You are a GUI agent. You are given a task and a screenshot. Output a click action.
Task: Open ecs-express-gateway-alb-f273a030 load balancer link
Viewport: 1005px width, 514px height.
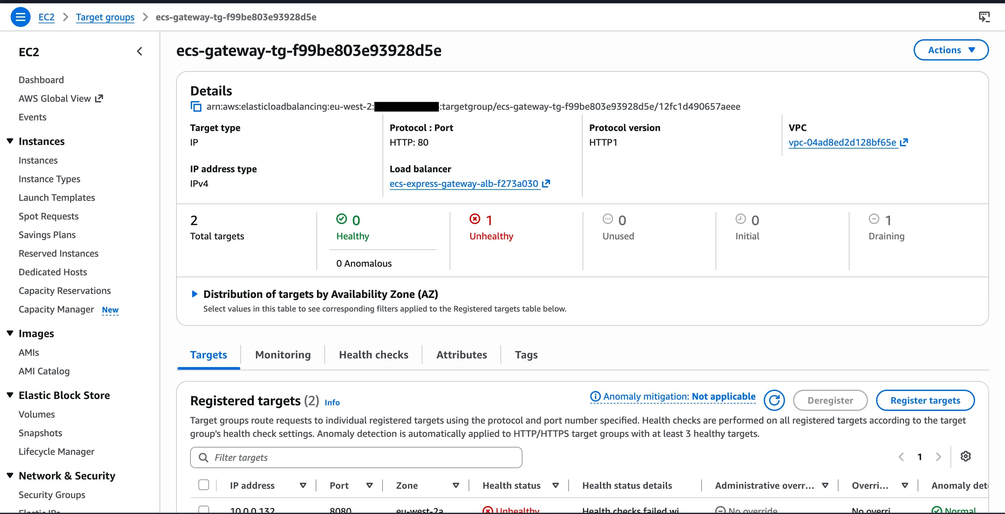(x=464, y=184)
